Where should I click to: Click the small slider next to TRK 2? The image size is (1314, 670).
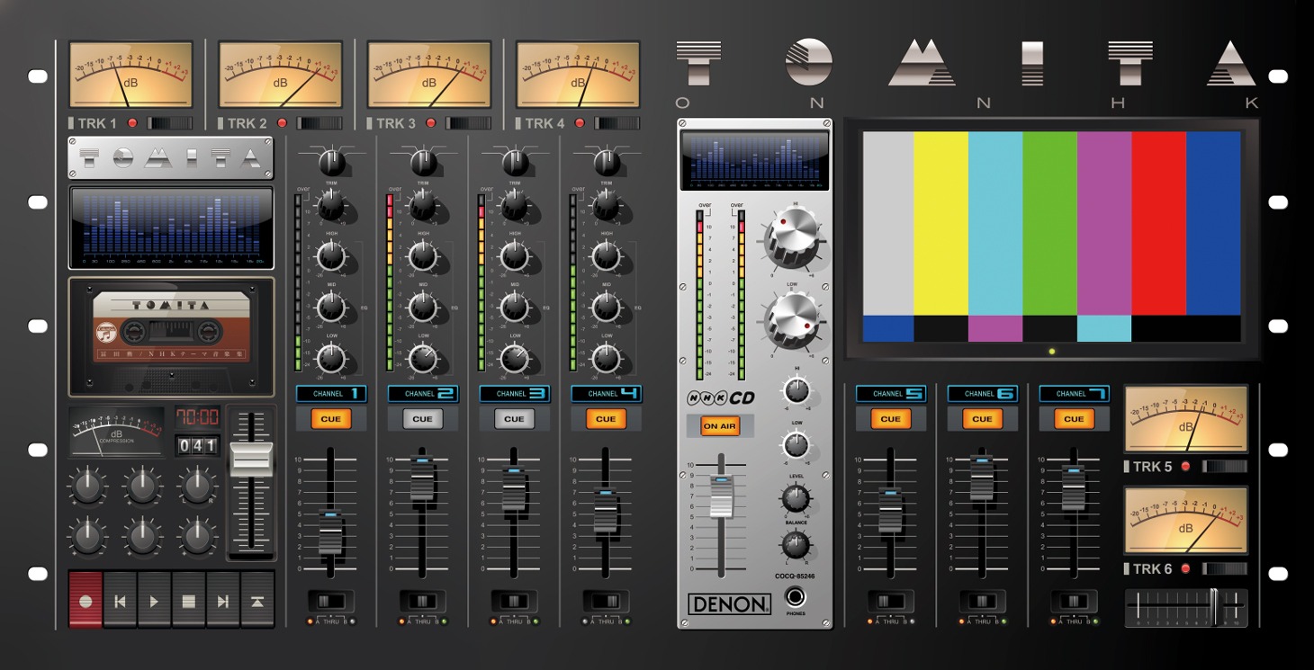coord(319,123)
